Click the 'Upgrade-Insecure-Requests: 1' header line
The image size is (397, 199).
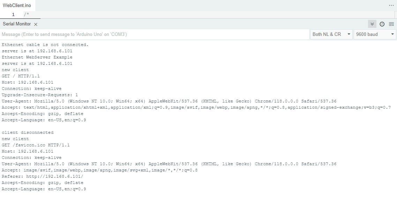tap(40, 95)
